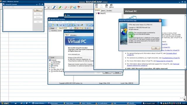Image resolution: width=187 pixels, height=105 pixels.
Task: Open the Flag tool dropdown arrow
Action: pyautogui.click(x=82, y=7)
